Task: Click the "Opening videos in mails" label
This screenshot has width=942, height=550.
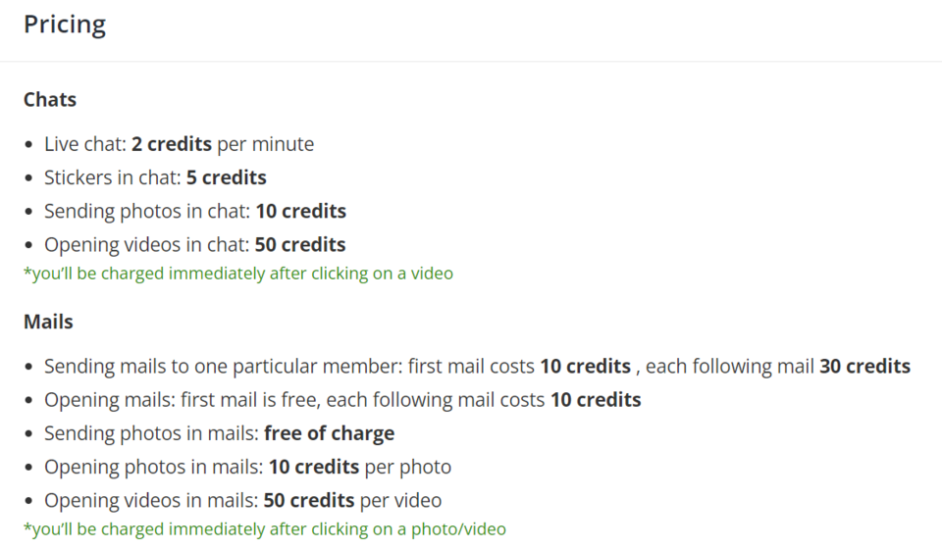Action: pyautogui.click(x=151, y=500)
